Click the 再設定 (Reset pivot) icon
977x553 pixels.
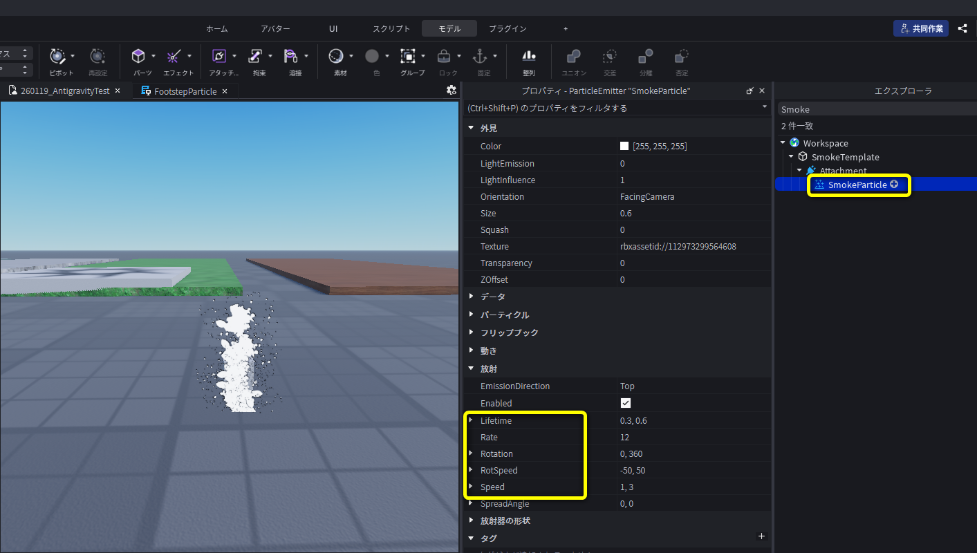tap(97, 56)
